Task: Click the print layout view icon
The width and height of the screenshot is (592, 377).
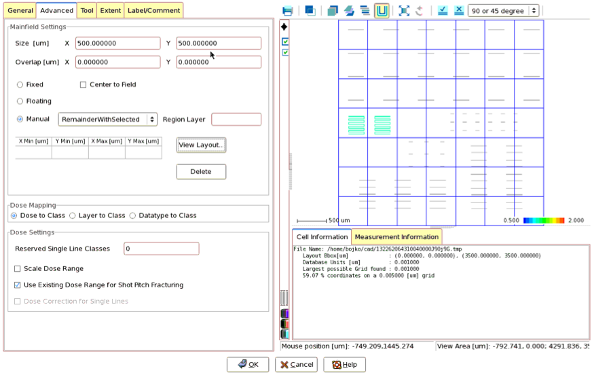Action: point(287,11)
